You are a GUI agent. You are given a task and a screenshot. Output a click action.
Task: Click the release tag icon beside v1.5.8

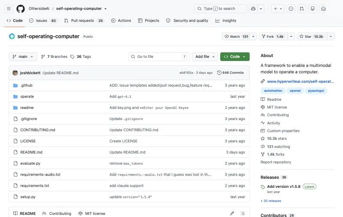[263, 187]
